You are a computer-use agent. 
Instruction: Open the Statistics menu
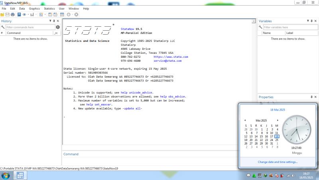click(x=49, y=8)
